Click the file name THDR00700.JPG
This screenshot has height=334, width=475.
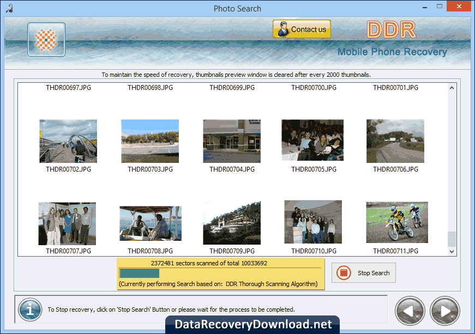[x=314, y=88]
